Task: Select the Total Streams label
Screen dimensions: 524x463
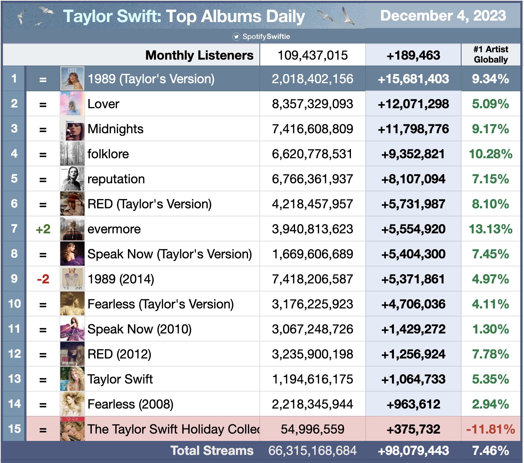Action: (x=212, y=451)
